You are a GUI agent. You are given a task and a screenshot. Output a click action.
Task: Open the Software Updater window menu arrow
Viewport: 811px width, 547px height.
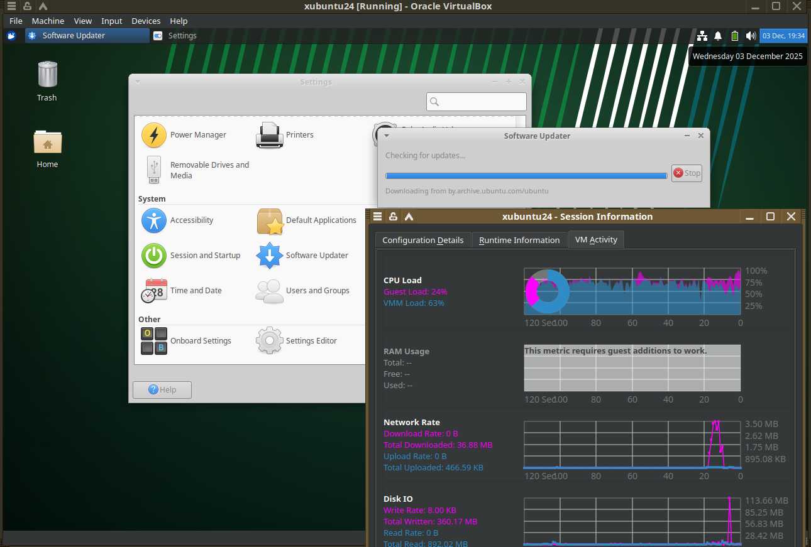387,136
